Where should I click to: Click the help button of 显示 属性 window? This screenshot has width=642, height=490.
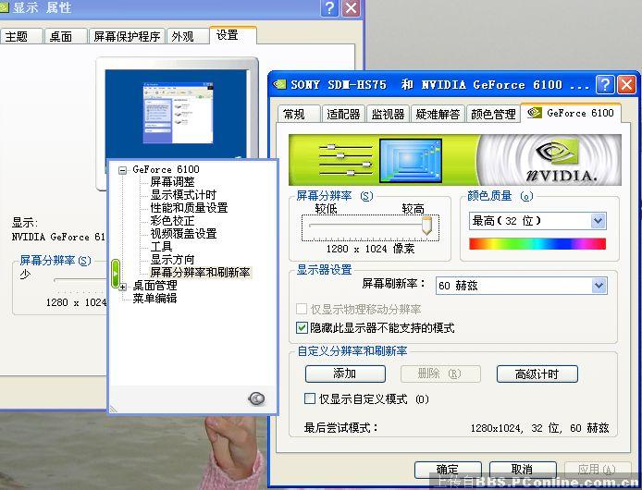[330, 7]
